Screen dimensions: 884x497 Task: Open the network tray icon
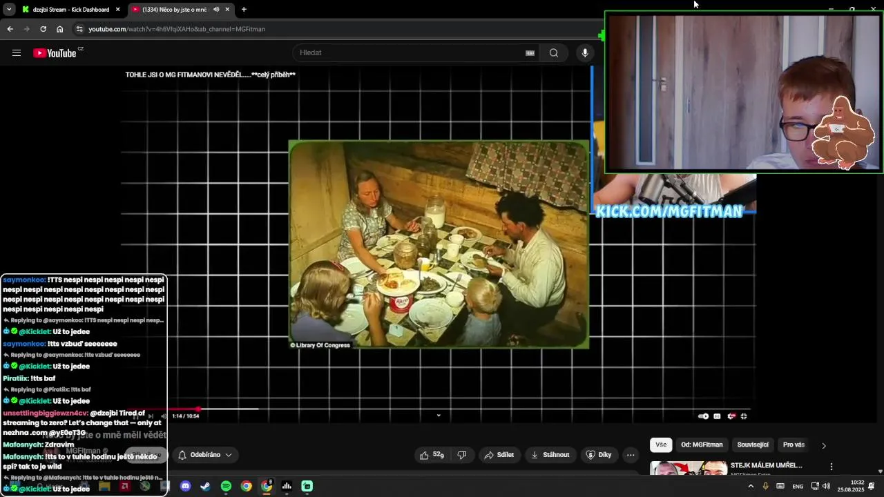click(x=815, y=487)
